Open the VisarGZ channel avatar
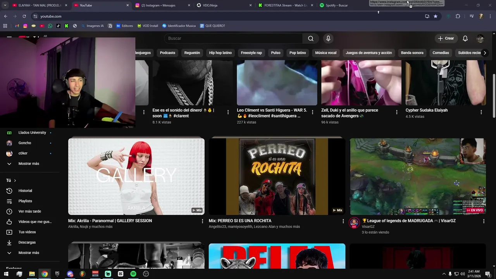 click(x=354, y=223)
